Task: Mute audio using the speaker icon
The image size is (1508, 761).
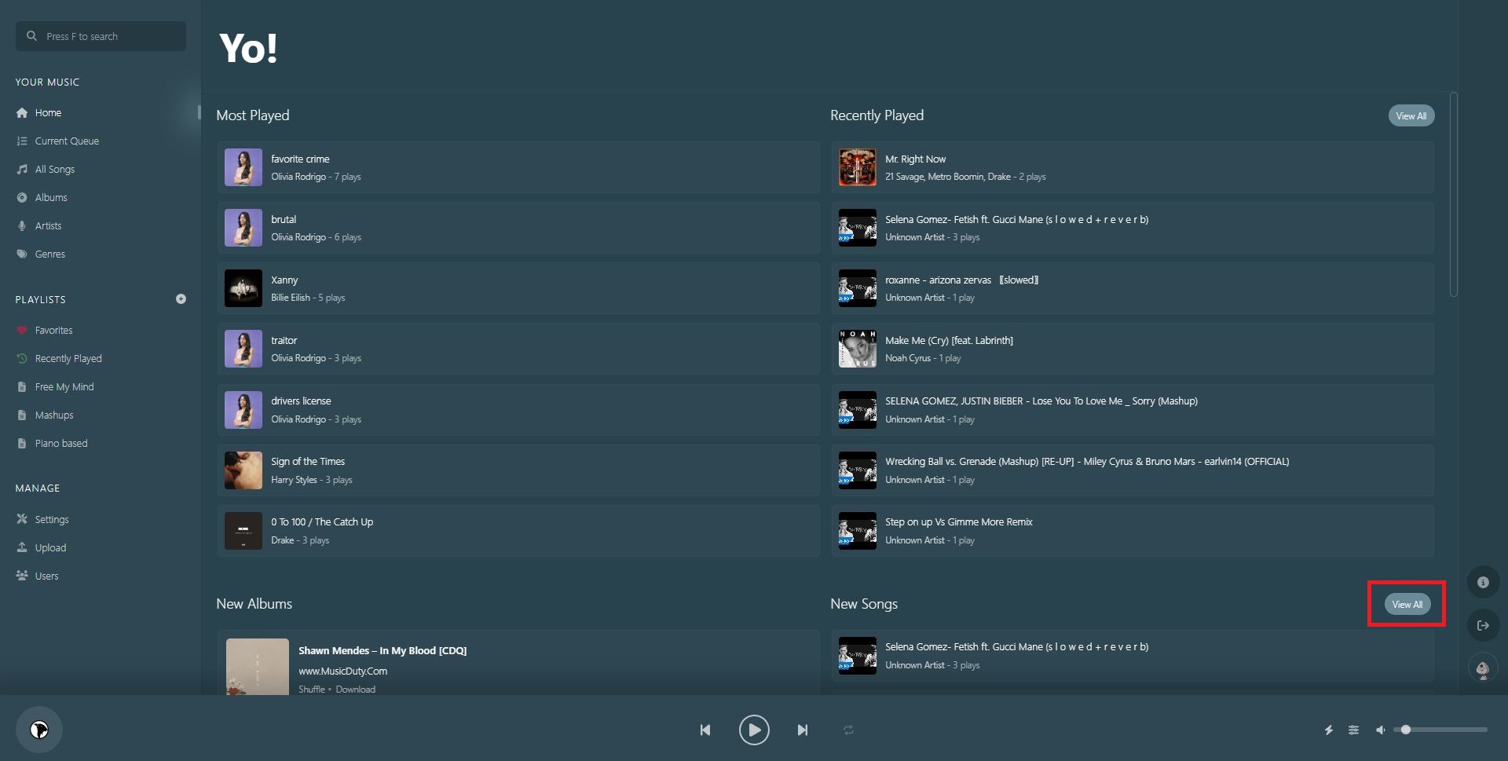Action: tap(1380, 730)
